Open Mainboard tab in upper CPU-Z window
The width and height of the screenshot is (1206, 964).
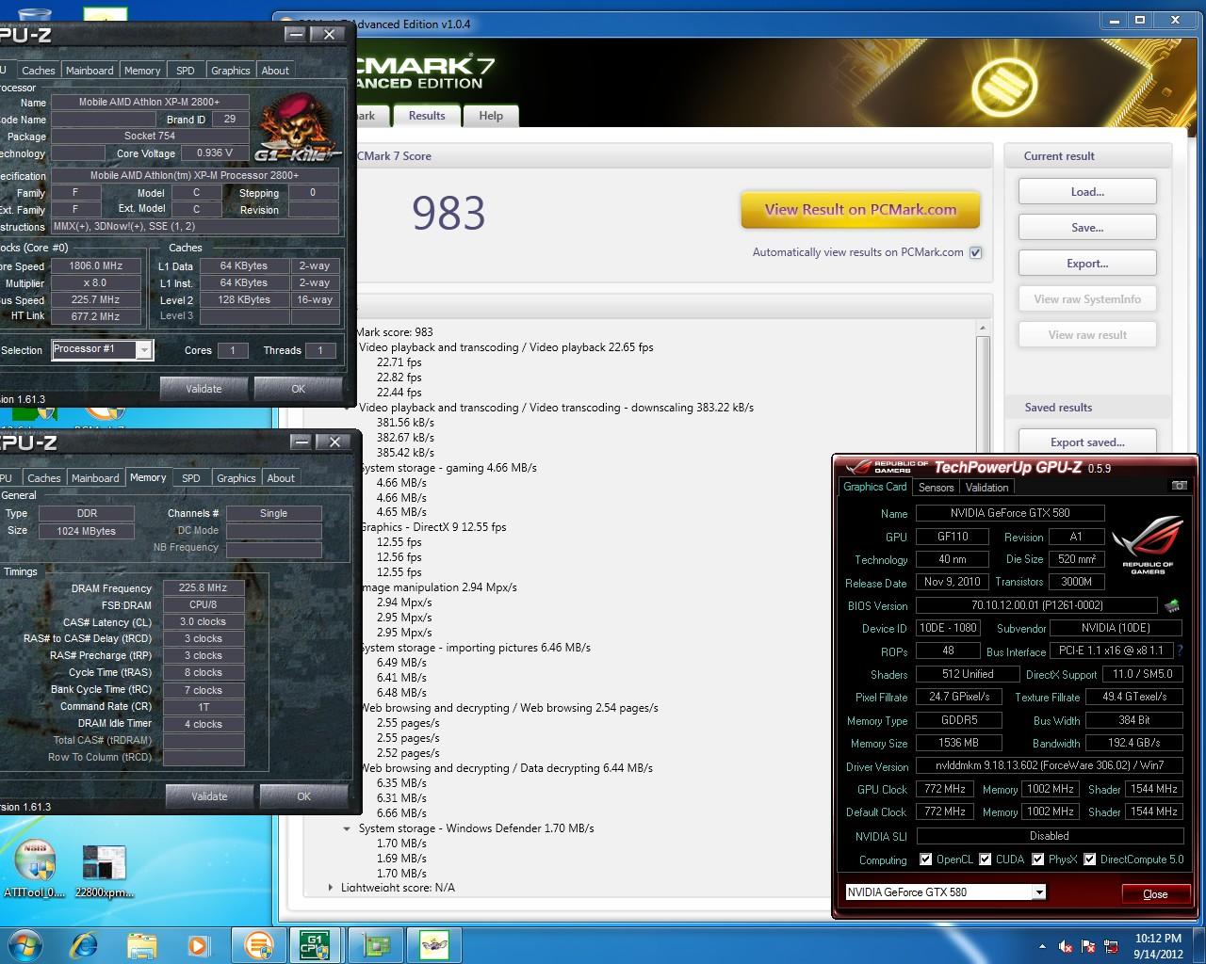pyautogui.click(x=90, y=71)
